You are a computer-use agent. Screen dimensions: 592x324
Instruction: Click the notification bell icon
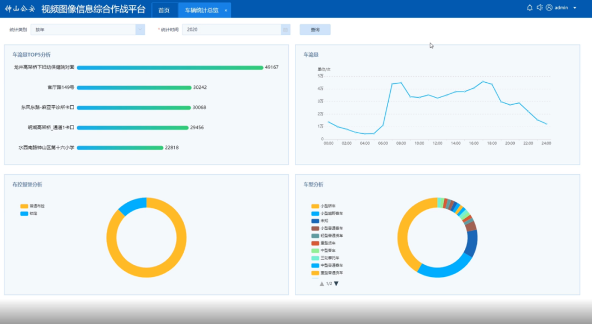(530, 8)
